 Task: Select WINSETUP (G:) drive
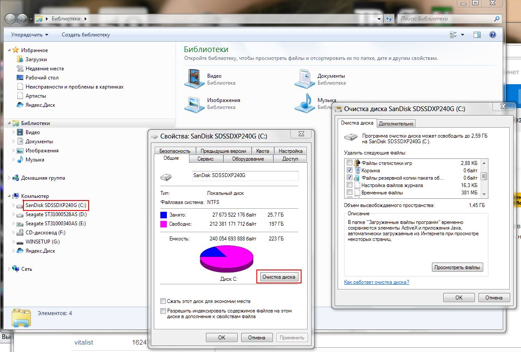43,241
